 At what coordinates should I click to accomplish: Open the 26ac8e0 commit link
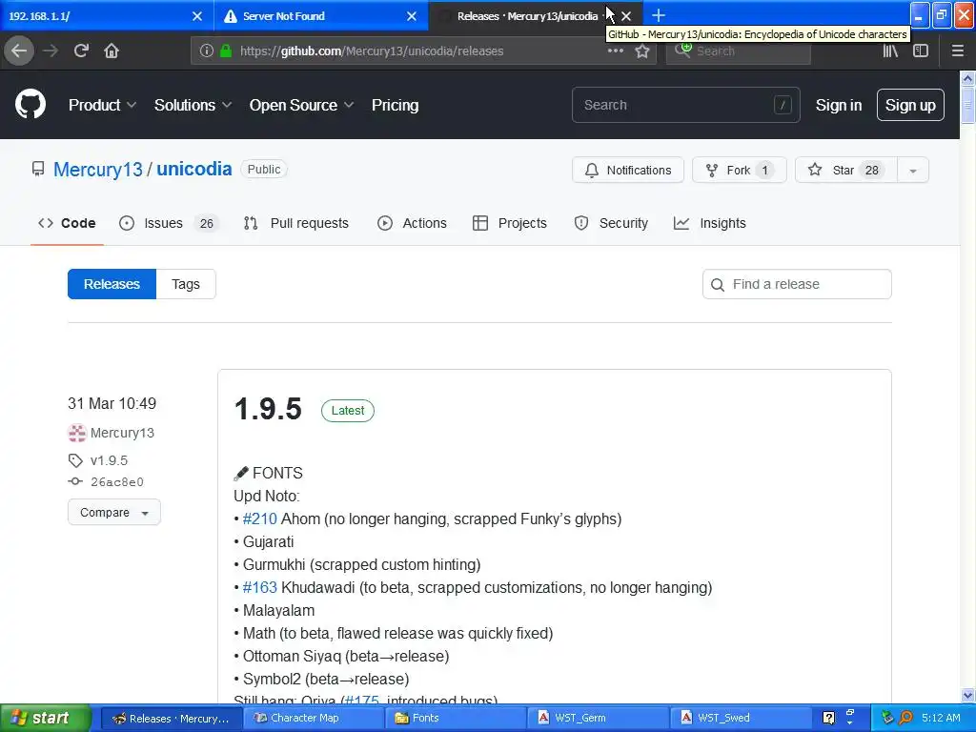point(117,481)
